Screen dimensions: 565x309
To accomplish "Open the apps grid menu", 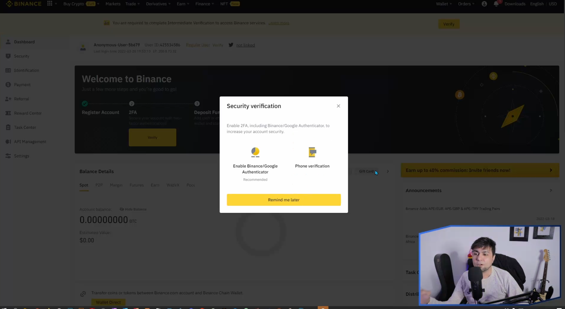I will point(50,4).
